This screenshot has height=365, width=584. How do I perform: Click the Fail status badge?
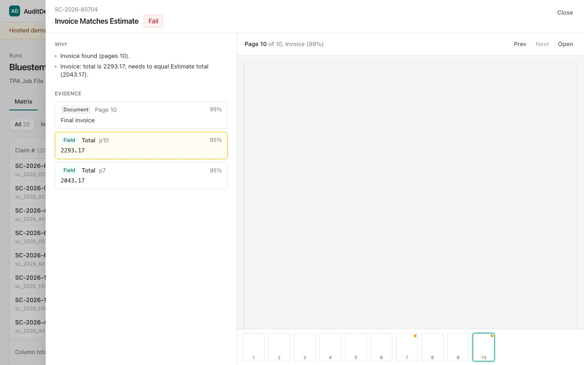click(153, 21)
